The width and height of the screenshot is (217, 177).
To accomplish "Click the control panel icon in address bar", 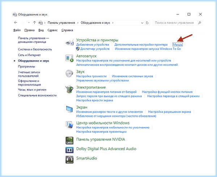I will 41,23.
